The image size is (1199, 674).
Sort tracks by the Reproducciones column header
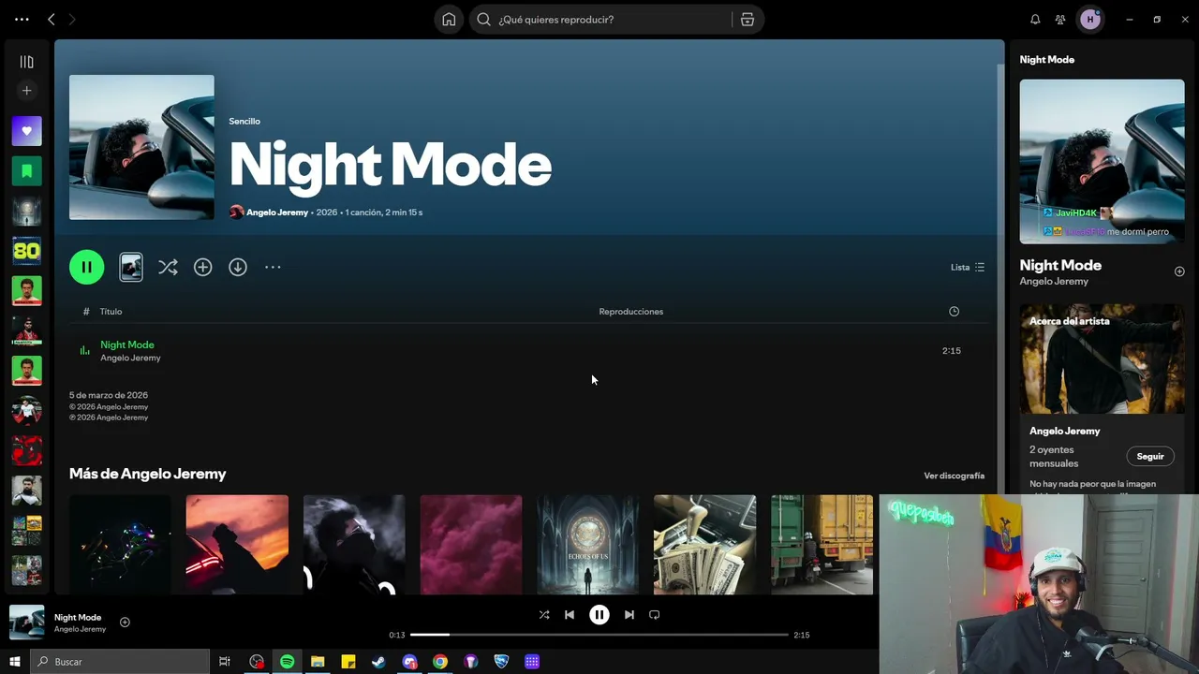tap(631, 312)
